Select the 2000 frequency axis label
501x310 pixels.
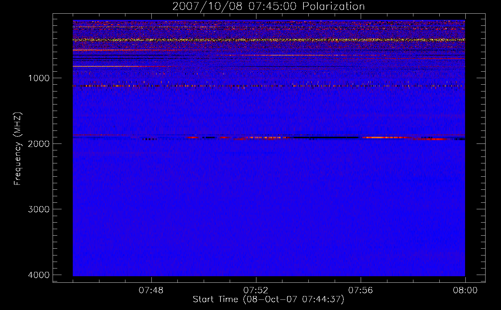pos(39,144)
